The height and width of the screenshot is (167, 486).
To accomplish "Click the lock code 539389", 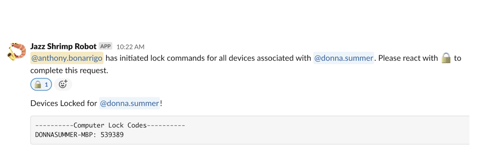I will pyautogui.click(x=112, y=135).
